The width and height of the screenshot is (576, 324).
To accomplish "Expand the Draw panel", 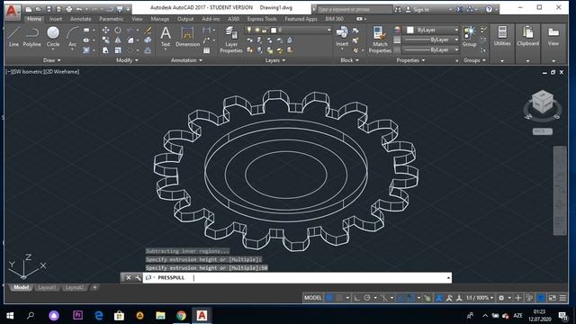I will (x=52, y=60).
